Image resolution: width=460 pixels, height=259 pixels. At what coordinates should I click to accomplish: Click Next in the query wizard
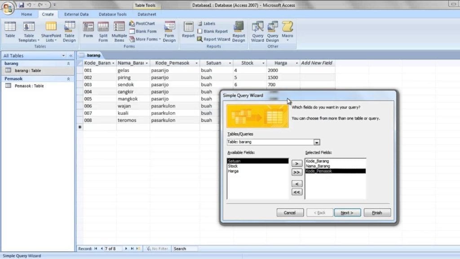point(347,213)
